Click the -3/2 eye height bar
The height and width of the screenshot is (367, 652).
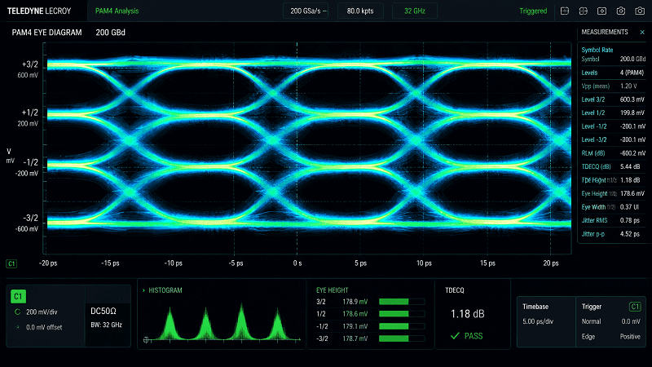pos(402,338)
